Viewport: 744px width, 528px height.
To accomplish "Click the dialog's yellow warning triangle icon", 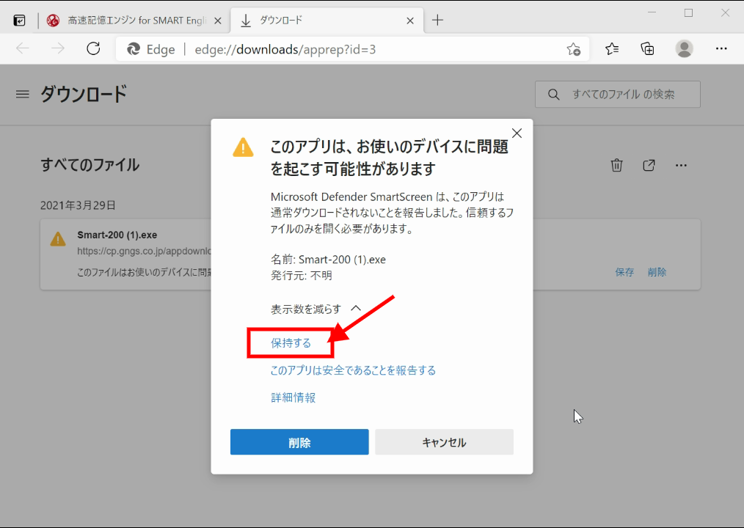I will click(243, 147).
